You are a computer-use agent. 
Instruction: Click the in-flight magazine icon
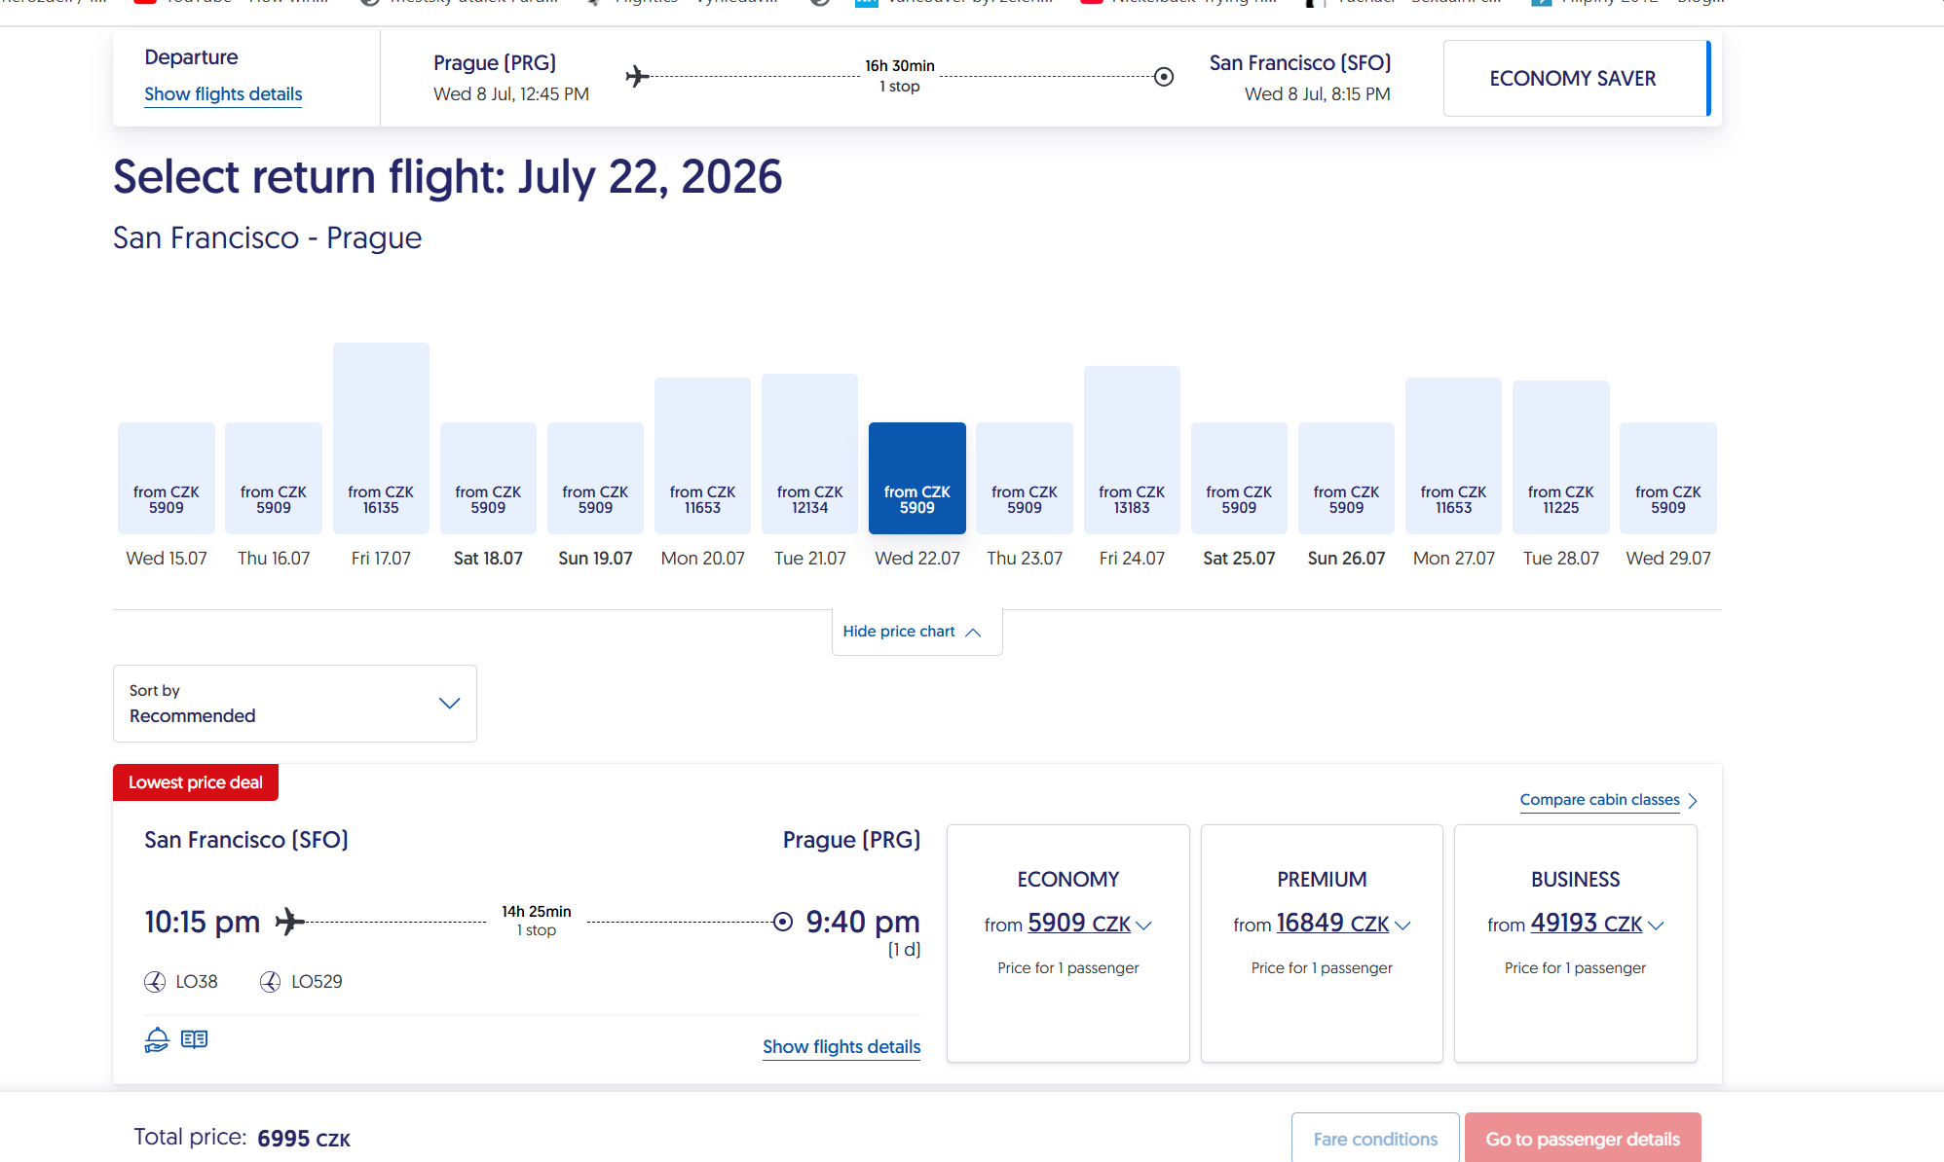tap(194, 1039)
